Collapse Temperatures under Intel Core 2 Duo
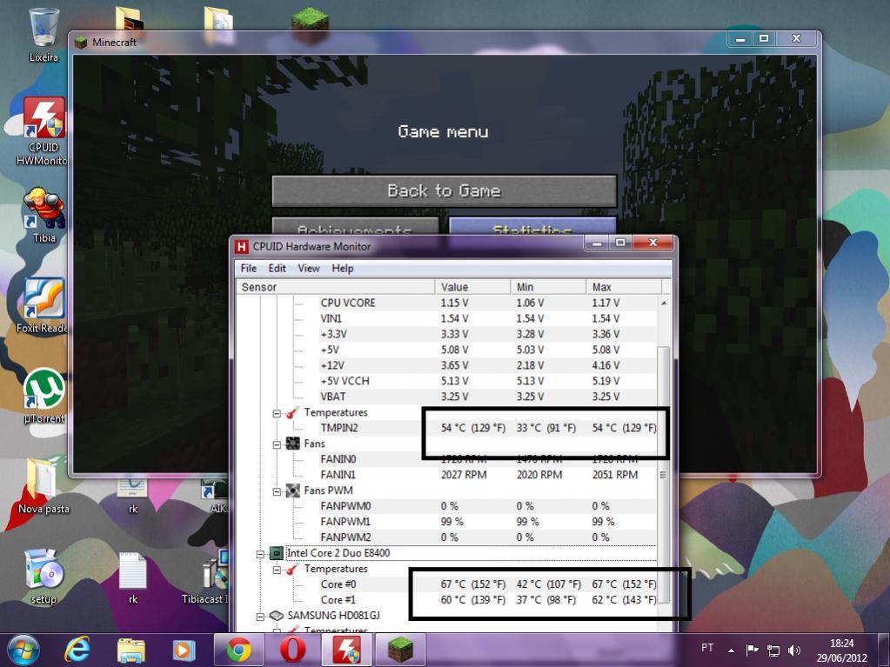Screen dimensions: 890x667 tap(277, 570)
